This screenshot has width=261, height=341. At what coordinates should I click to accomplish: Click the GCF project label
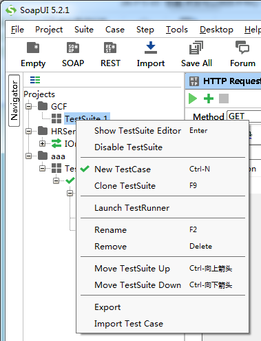[x=59, y=107]
